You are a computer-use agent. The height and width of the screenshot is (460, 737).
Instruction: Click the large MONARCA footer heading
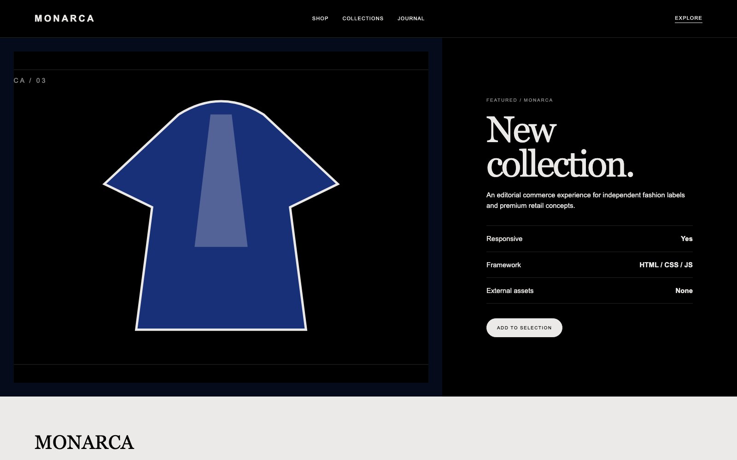click(x=84, y=443)
